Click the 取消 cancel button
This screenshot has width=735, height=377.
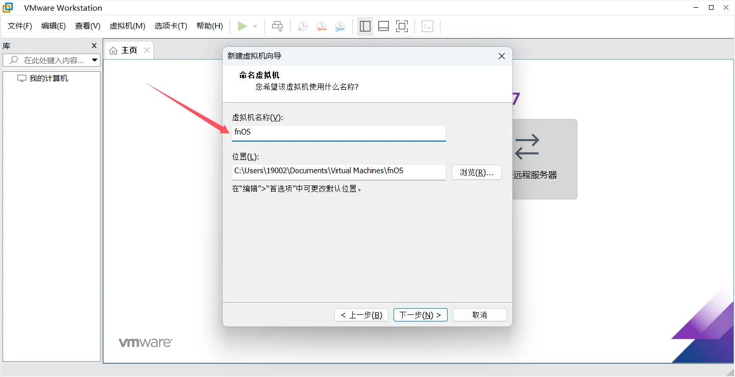click(480, 315)
